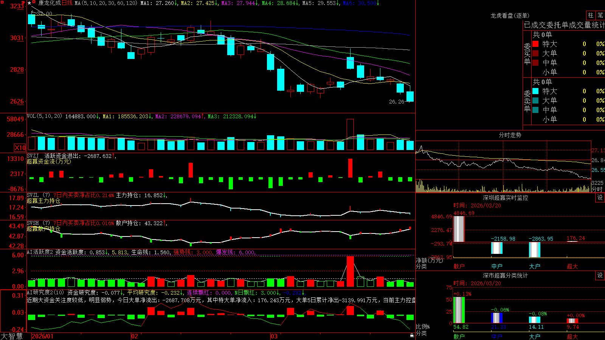Click the 龙虎看盘(逐单) panel title

pyautogui.click(x=510, y=15)
